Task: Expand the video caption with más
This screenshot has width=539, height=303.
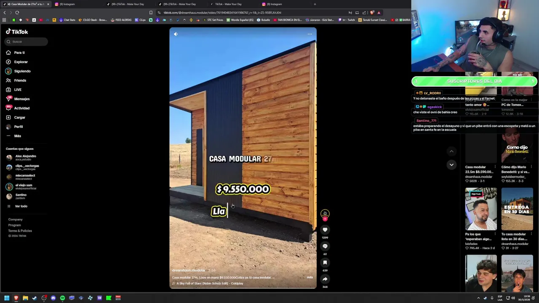Action: click(x=310, y=277)
